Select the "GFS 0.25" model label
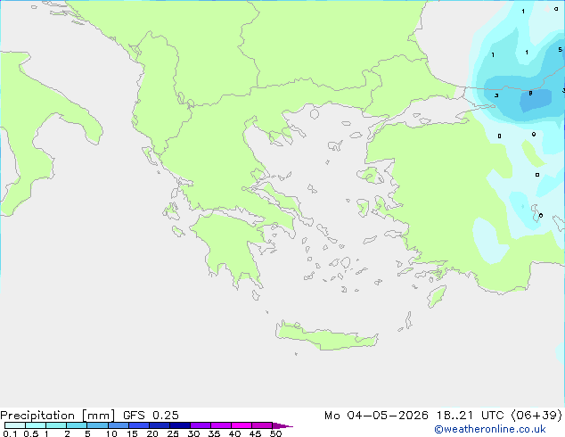This screenshot has width=565, height=437. coord(151,416)
